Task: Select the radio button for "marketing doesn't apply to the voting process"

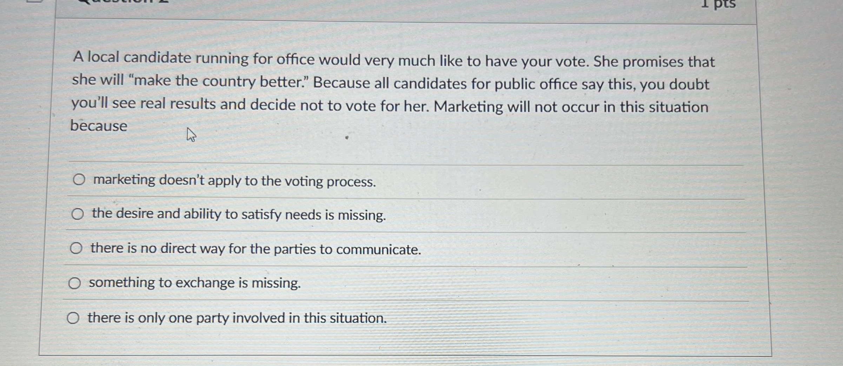Action: tap(78, 180)
